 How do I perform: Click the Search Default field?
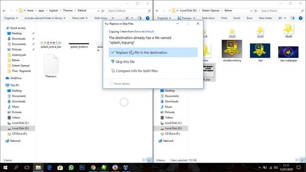(129, 11)
